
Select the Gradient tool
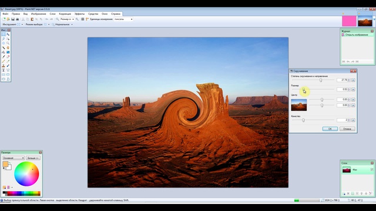tap(8, 52)
